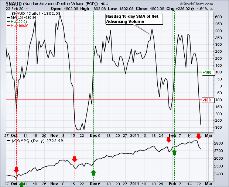Click the 0 value on the y-axis
Viewport: 229px width, 187px height.
pos(221,86)
